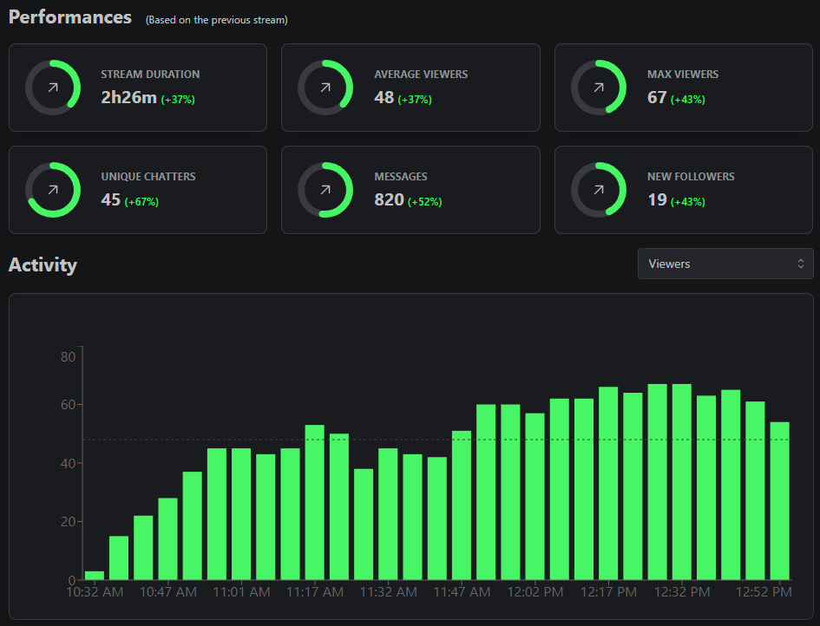Click the Messages trend arrow icon
Viewport: 820px width, 626px height.
pos(325,190)
